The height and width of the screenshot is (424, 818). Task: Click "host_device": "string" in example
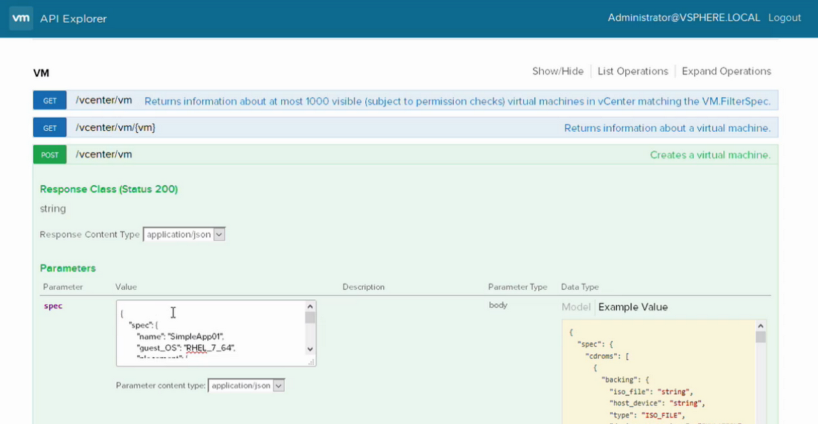point(657,403)
